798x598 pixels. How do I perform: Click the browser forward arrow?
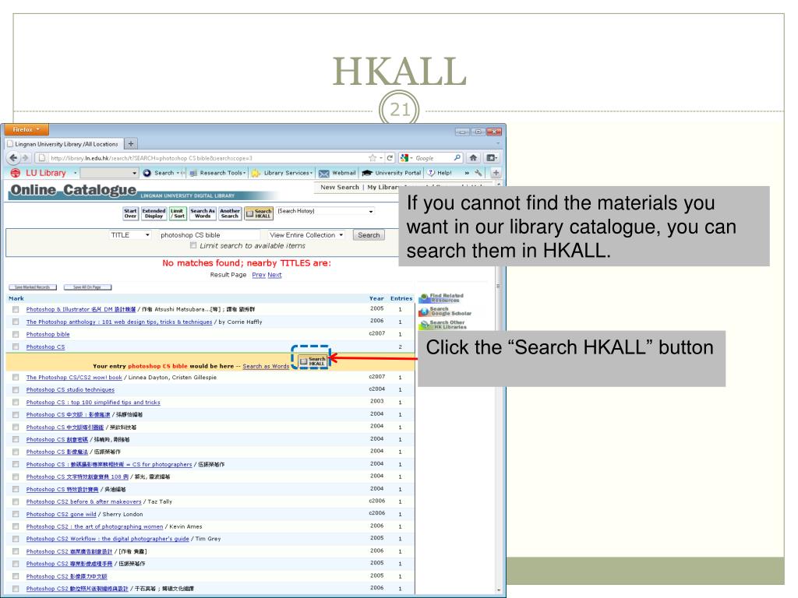pyautogui.click(x=25, y=157)
